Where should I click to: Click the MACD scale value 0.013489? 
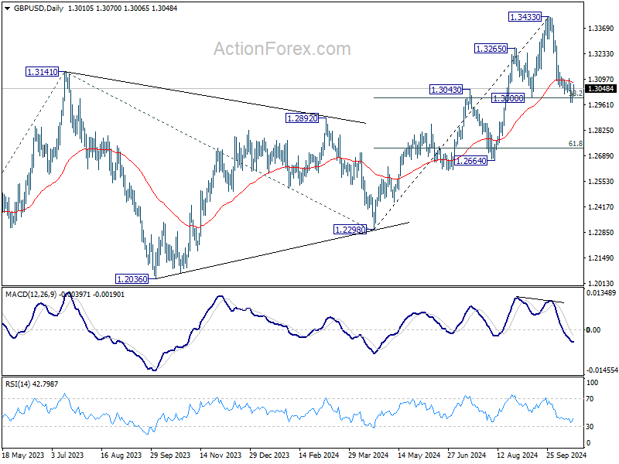point(601,293)
